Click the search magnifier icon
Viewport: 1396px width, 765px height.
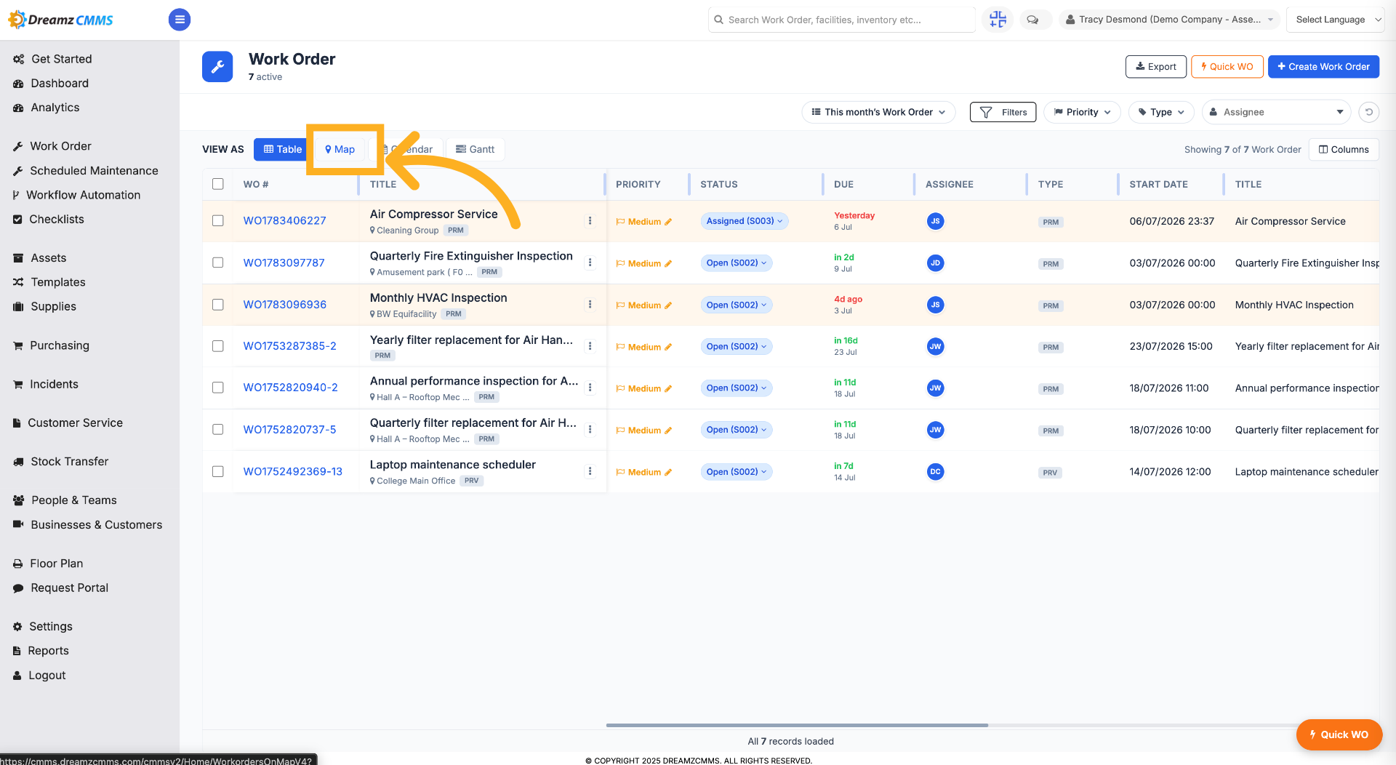coord(718,20)
